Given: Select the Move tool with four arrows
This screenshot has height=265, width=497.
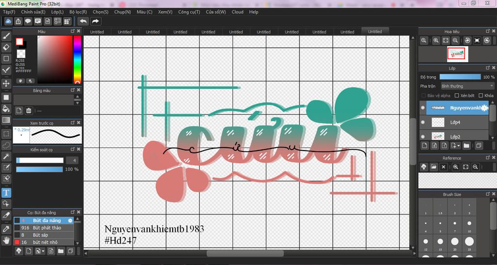Looking at the screenshot, I should pyautogui.click(x=6, y=83).
